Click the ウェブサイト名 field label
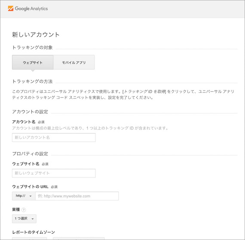Image resolution: width=245 pixels, height=240 pixels. click(x=26, y=164)
